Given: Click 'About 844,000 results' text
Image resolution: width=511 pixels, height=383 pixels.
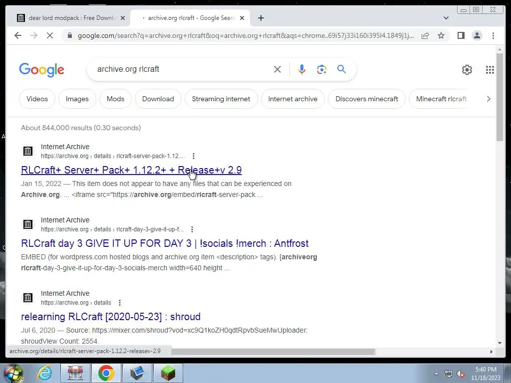Looking at the screenshot, I should point(81,128).
